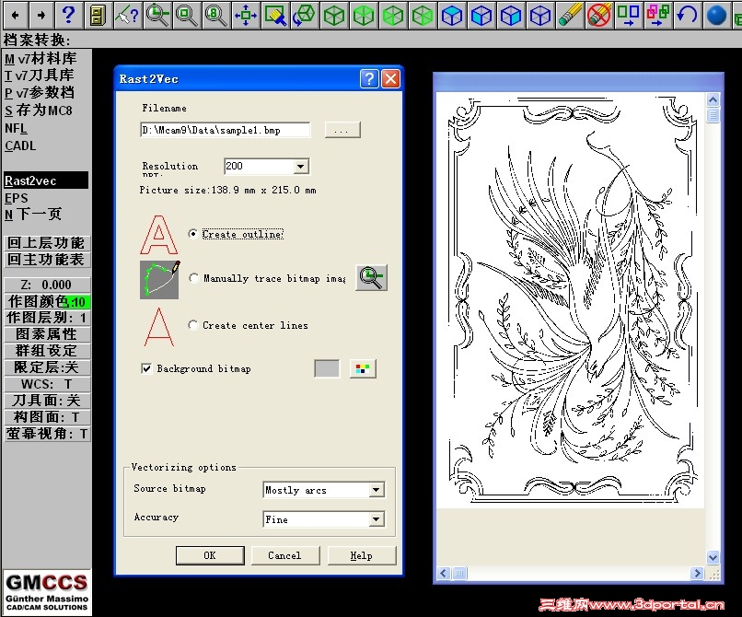The image size is (742, 617).
Task: Click the unzoom magnifier icon
Action: (187, 15)
